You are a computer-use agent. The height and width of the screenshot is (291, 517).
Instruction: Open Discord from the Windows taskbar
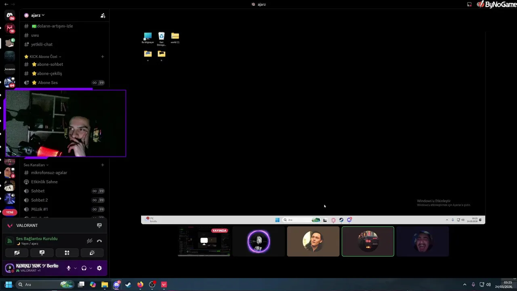[x=117, y=285]
